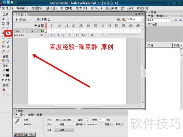The width and height of the screenshot is (183, 137).
Task: Select the Zoom magnifier tool
Action: 8,61
